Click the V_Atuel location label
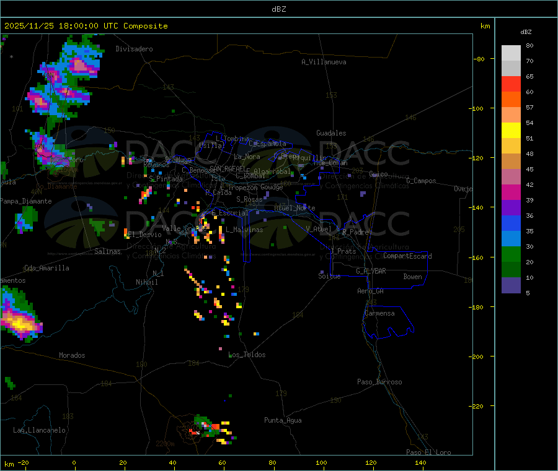This screenshot has height=471, width=558. pyautogui.click(x=319, y=229)
